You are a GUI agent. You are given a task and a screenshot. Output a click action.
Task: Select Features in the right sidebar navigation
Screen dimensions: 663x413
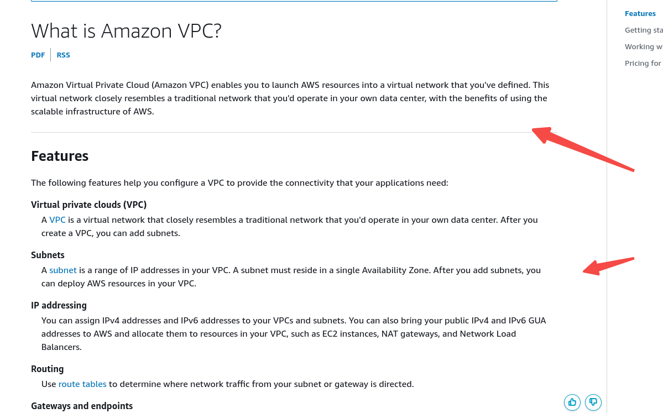tap(640, 13)
